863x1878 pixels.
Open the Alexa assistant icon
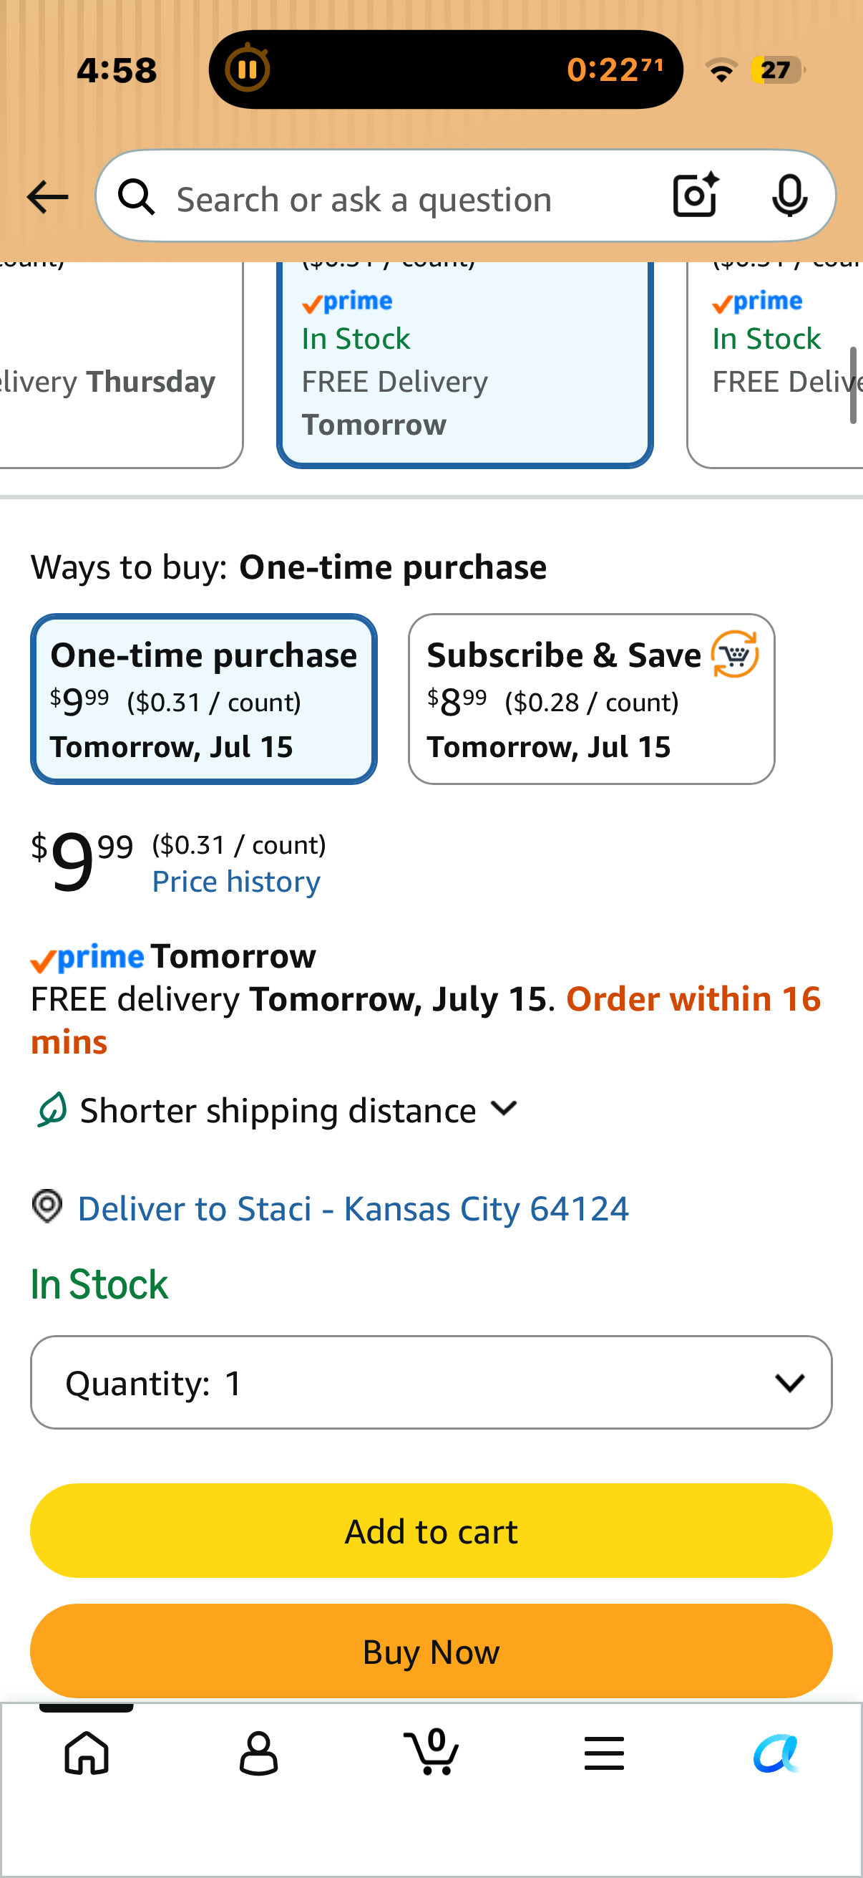pyautogui.click(x=776, y=1753)
